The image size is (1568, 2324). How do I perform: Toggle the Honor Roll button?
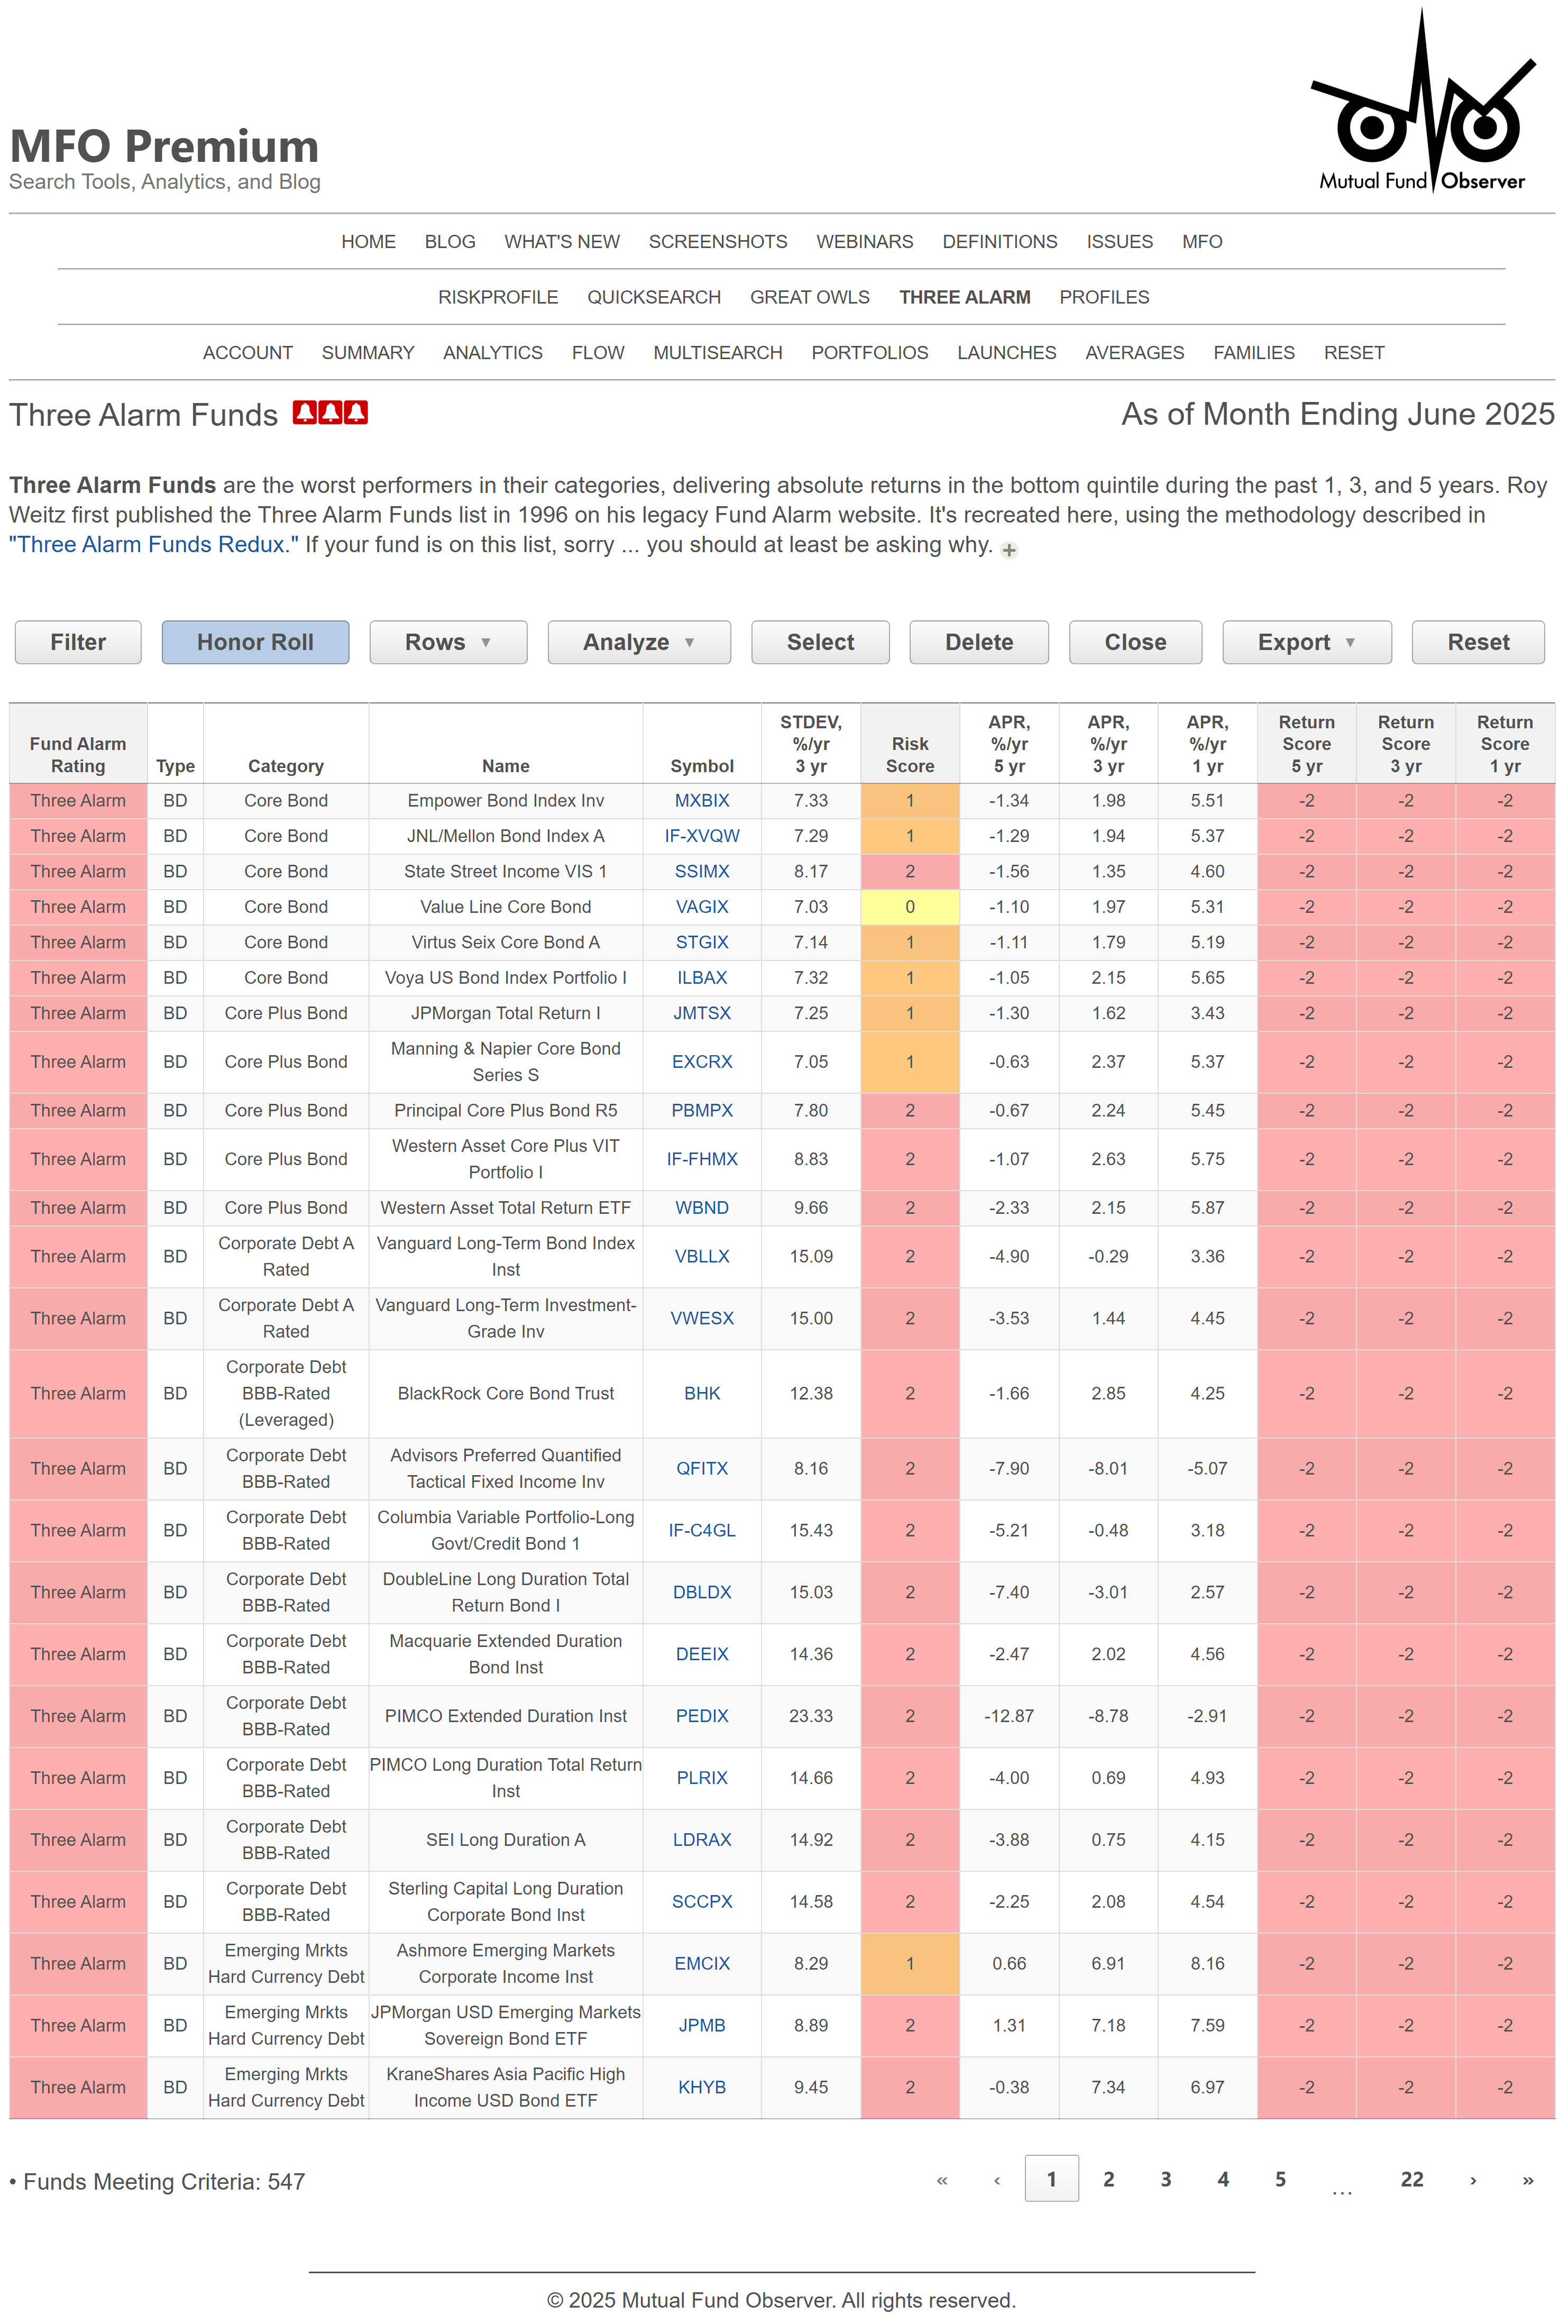pos(255,642)
